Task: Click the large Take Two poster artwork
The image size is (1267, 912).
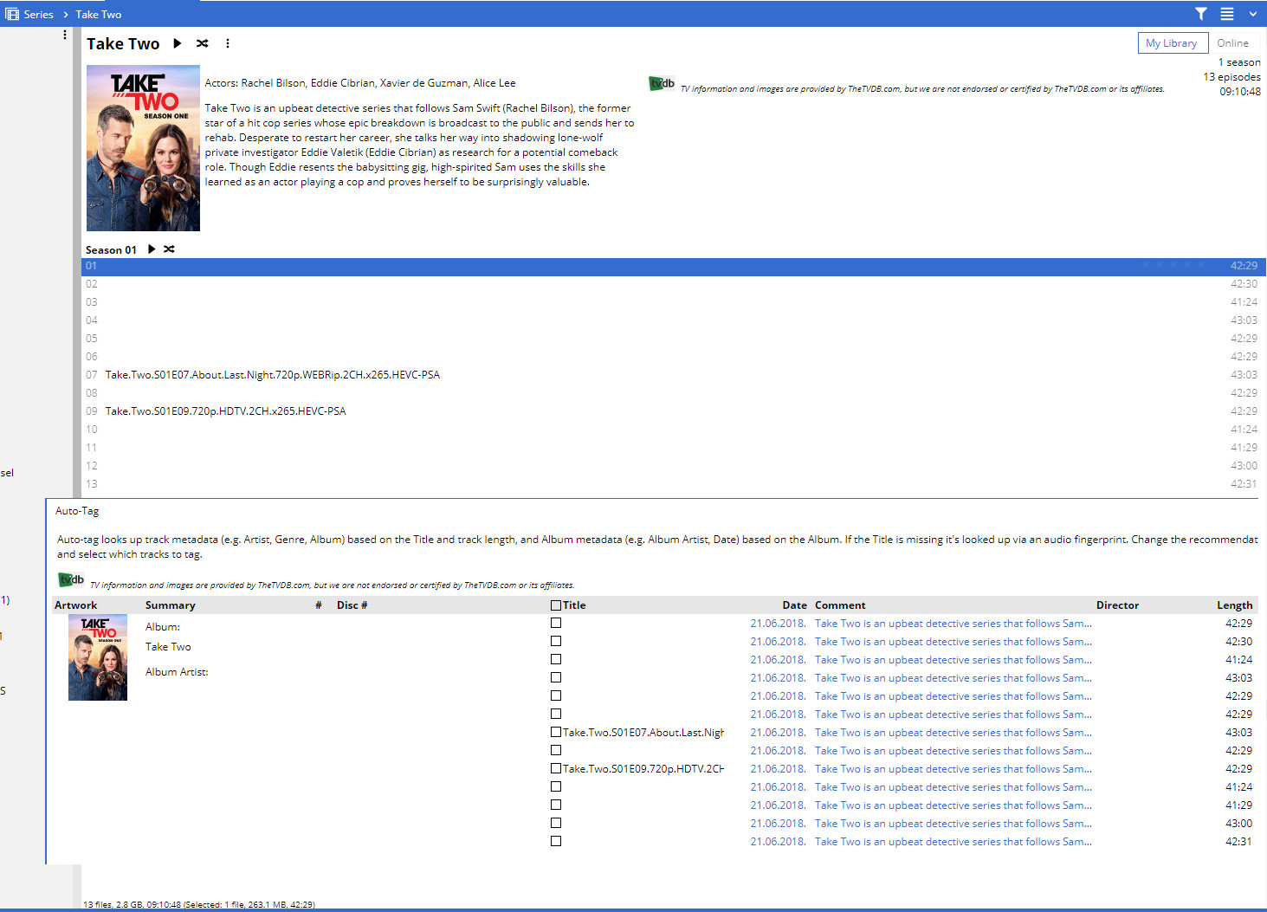Action: point(143,148)
